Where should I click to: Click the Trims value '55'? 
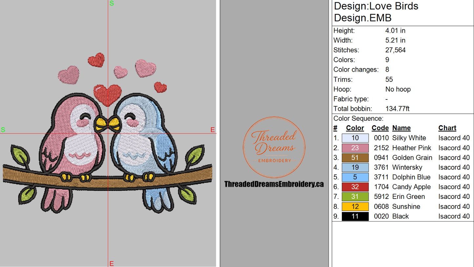tap(389, 80)
